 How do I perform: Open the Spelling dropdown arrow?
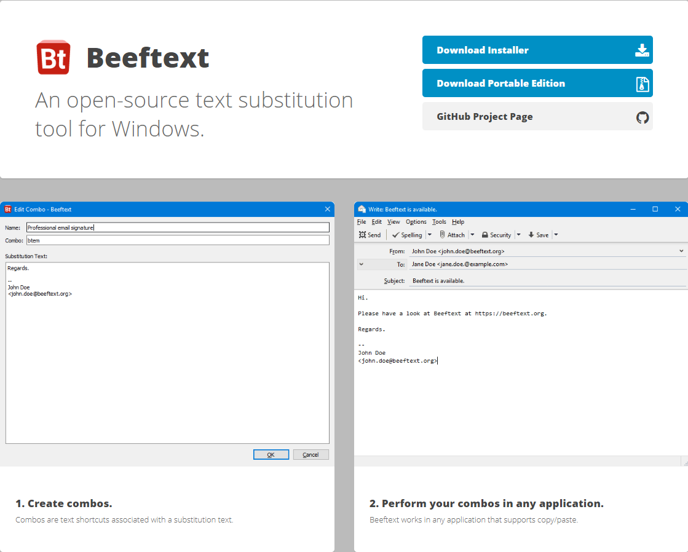430,235
